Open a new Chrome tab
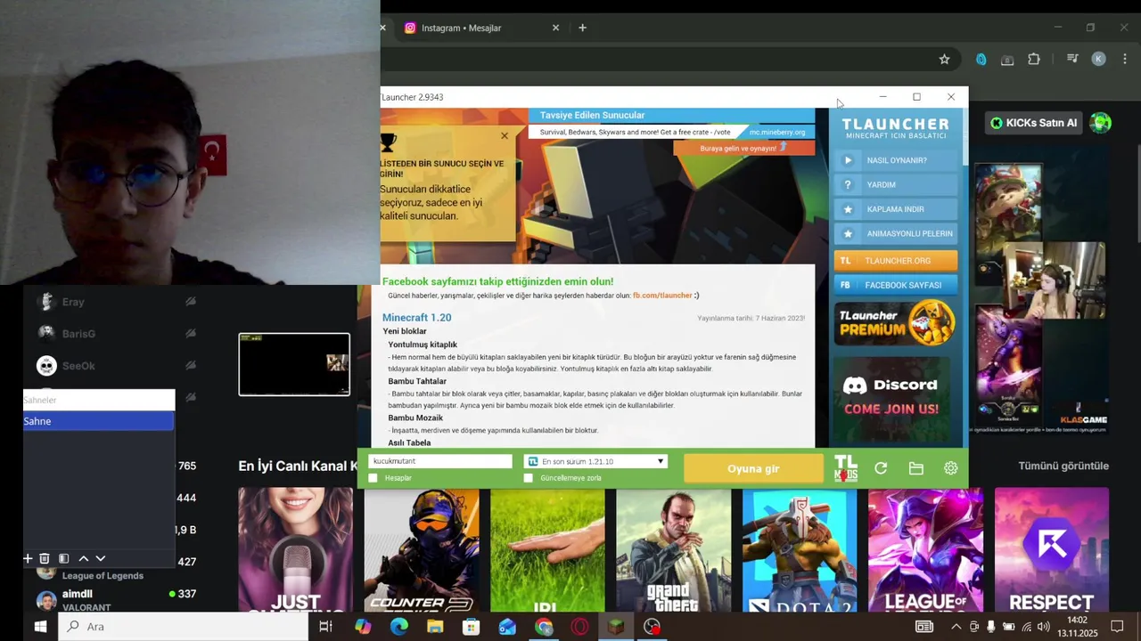The image size is (1141, 641). coord(582,28)
